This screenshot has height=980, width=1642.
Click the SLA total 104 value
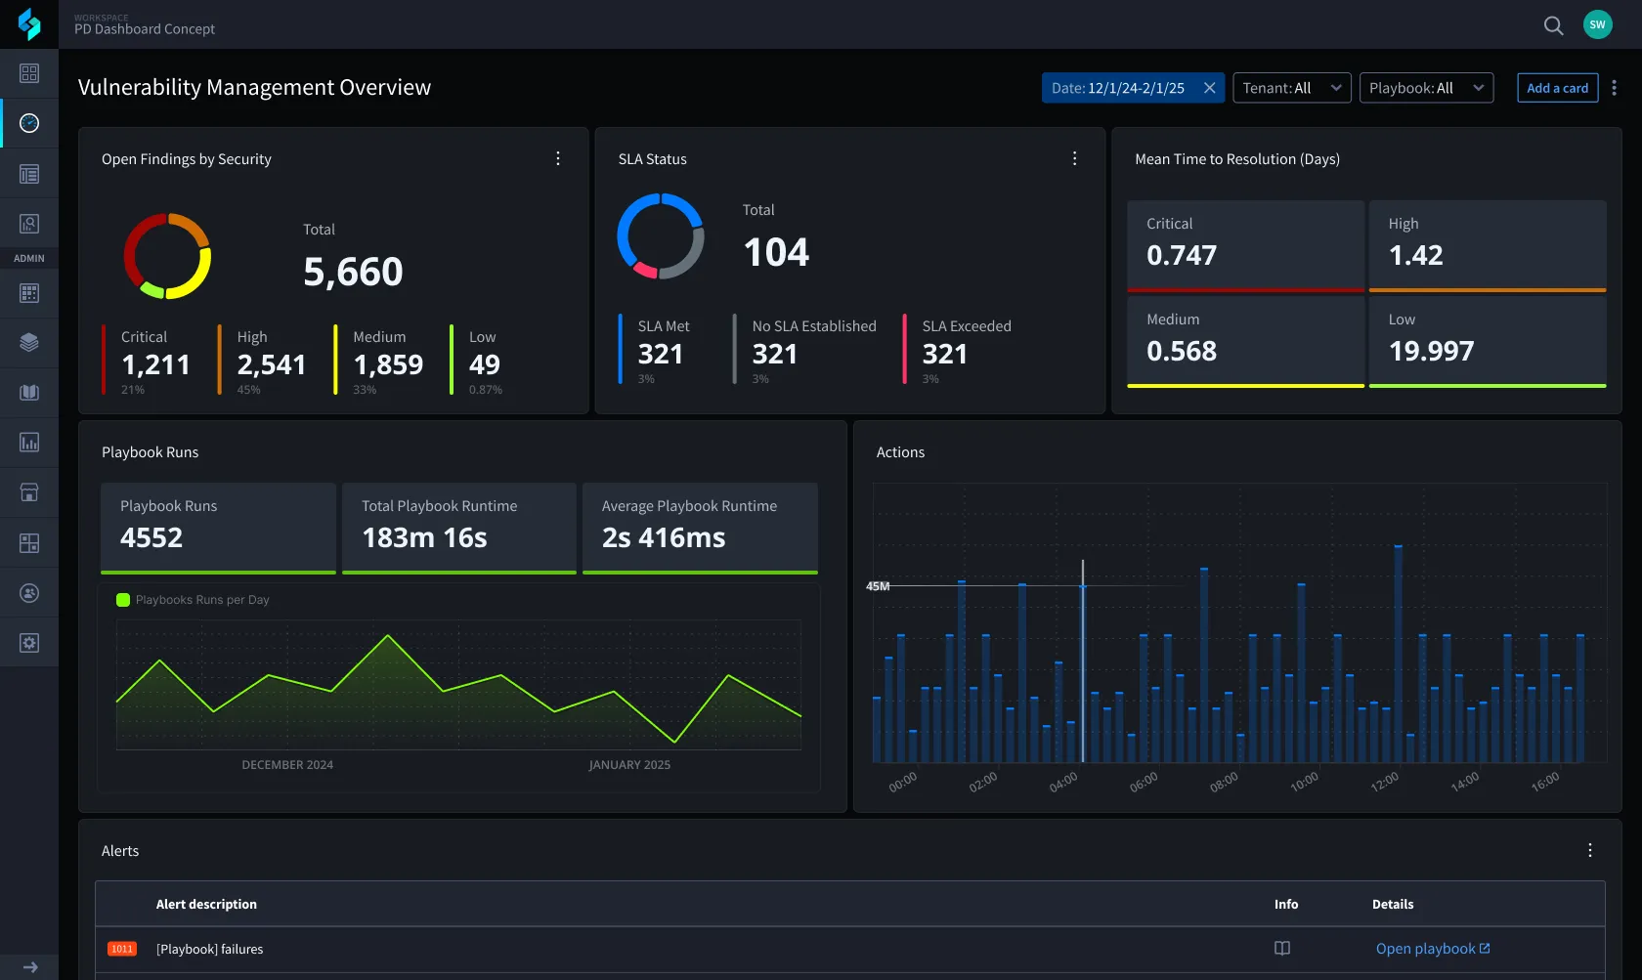pos(776,252)
